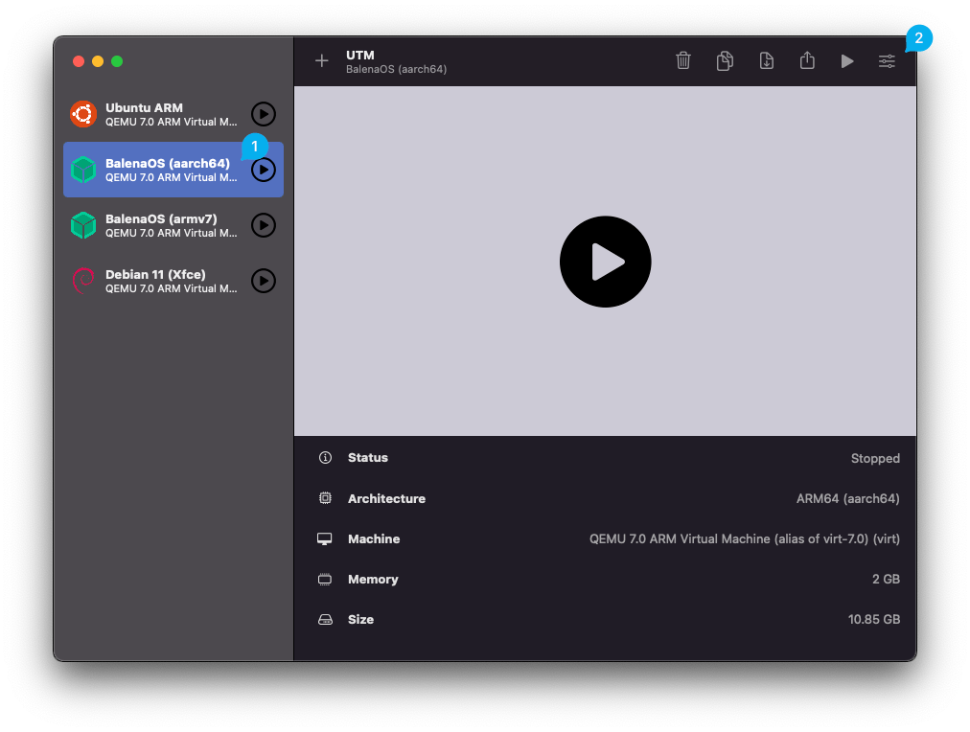Click the green fullscreen window button

tap(117, 61)
